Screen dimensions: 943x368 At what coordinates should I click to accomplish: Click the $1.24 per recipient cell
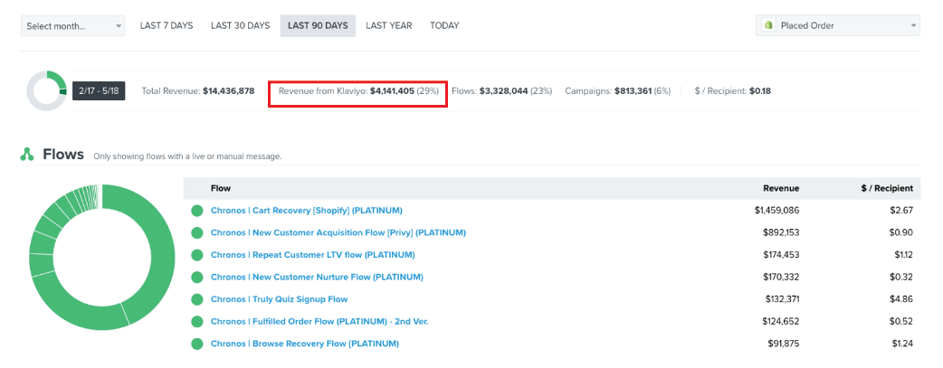pyautogui.click(x=902, y=344)
